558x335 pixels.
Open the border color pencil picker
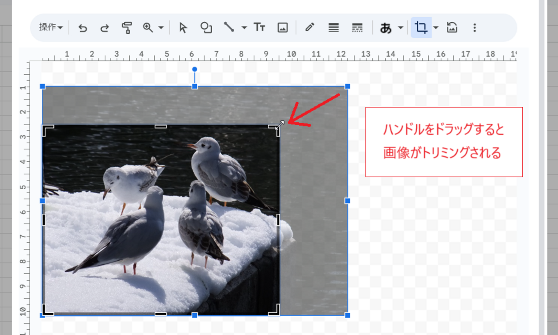(309, 27)
